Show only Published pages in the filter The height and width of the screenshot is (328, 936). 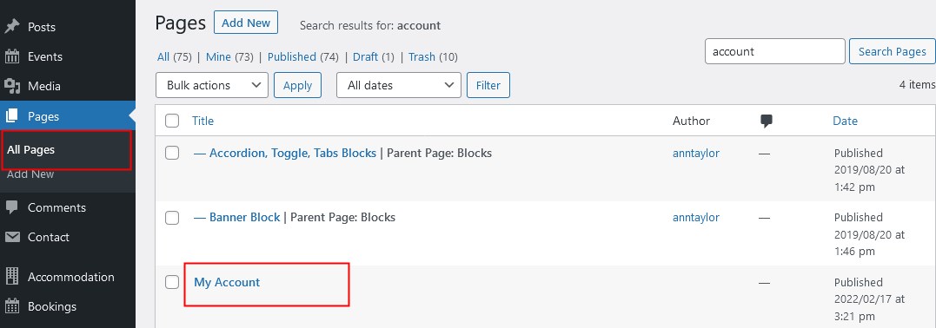pyautogui.click(x=291, y=57)
